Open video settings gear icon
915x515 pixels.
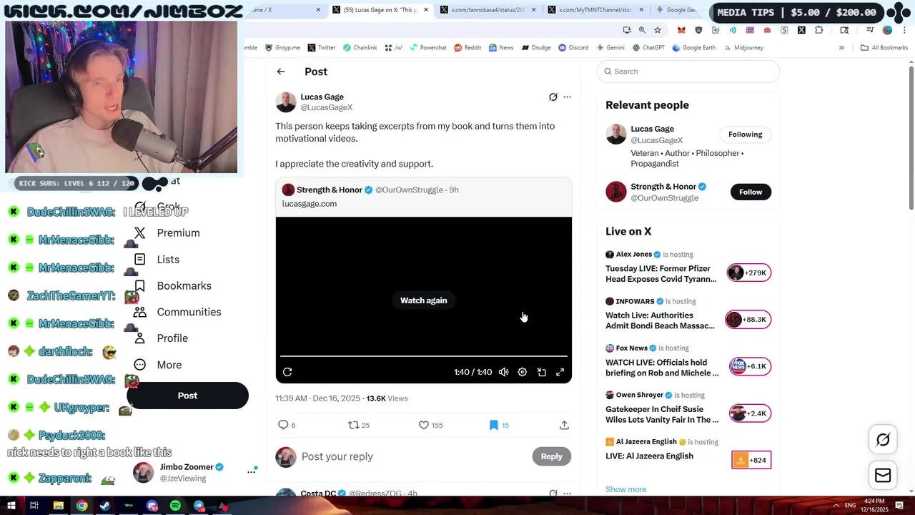tap(523, 372)
